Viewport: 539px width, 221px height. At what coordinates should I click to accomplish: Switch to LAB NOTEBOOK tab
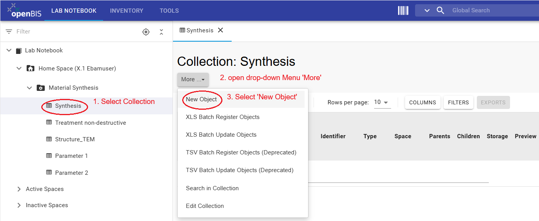click(x=74, y=11)
